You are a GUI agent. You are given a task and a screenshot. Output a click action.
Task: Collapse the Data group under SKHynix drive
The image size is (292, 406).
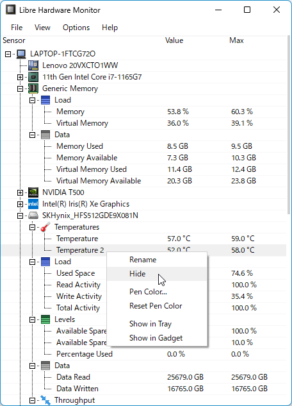point(32,366)
